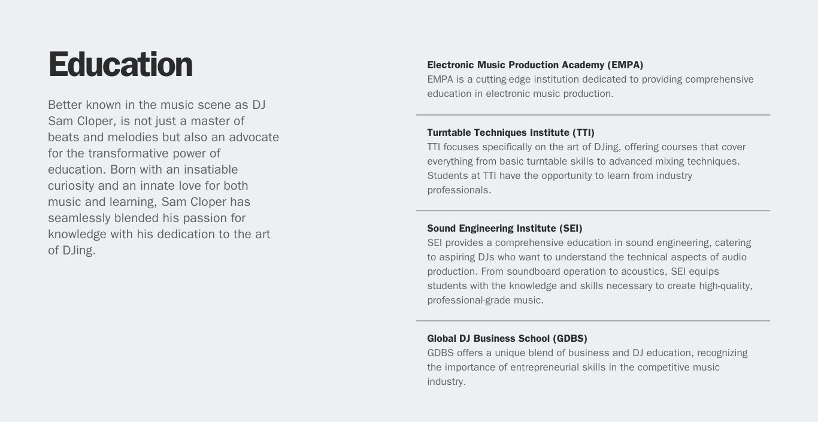Select the Electronic Music Production Academy (EMPA) title

tap(535, 65)
